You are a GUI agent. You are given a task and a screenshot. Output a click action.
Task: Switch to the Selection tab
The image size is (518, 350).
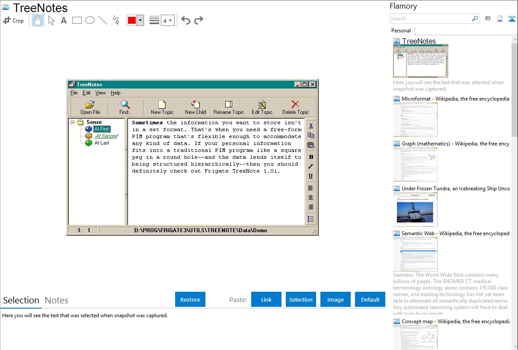tap(21, 300)
